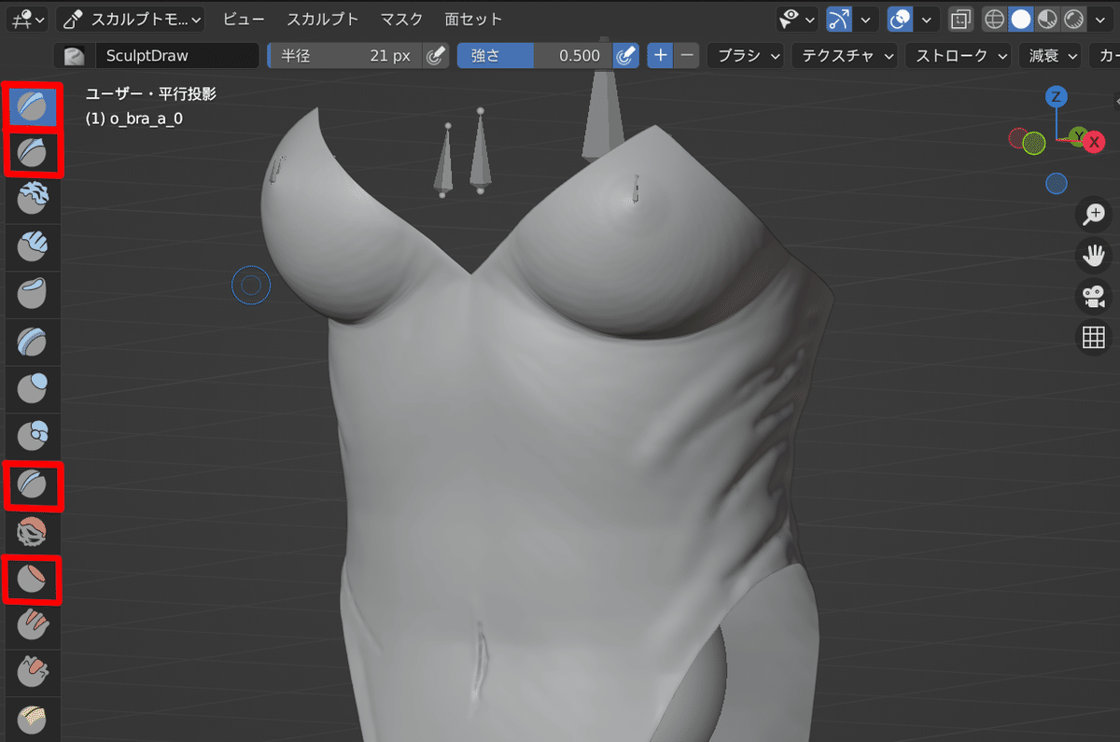The height and width of the screenshot is (742, 1120).
Task: Toggle viewport gizmo display
Action: tap(838, 19)
